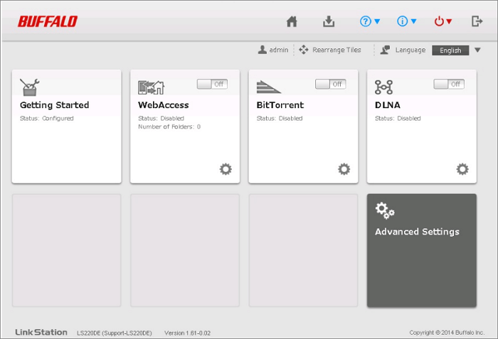
Task: Open WebAccess settings gear
Action: 226,168
